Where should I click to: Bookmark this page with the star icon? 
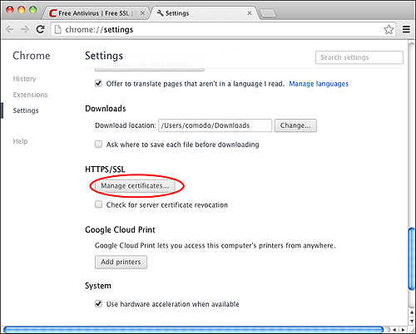pos(389,29)
